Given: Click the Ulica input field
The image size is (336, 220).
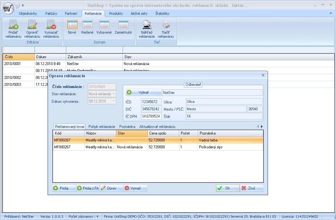Looking at the screenshot, I should tap(224, 102).
